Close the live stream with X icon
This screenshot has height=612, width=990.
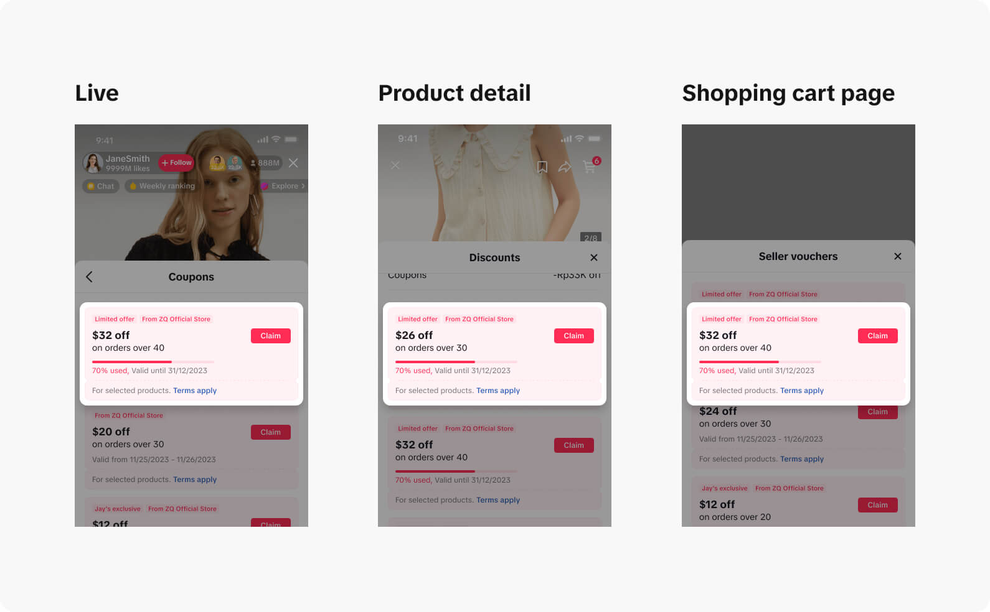tap(293, 163)
